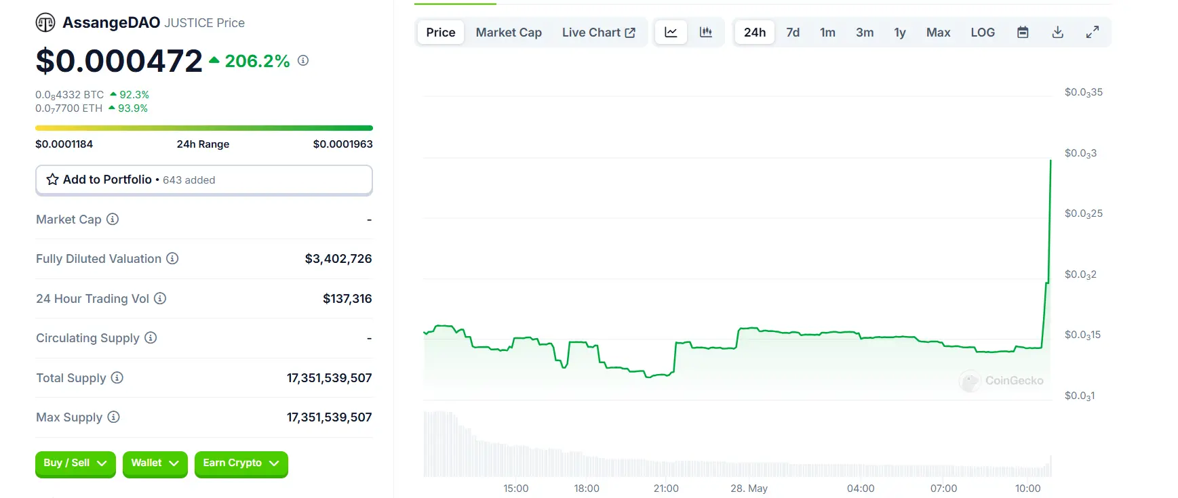
Task: Select the Price tab
Action: (441, 33)
